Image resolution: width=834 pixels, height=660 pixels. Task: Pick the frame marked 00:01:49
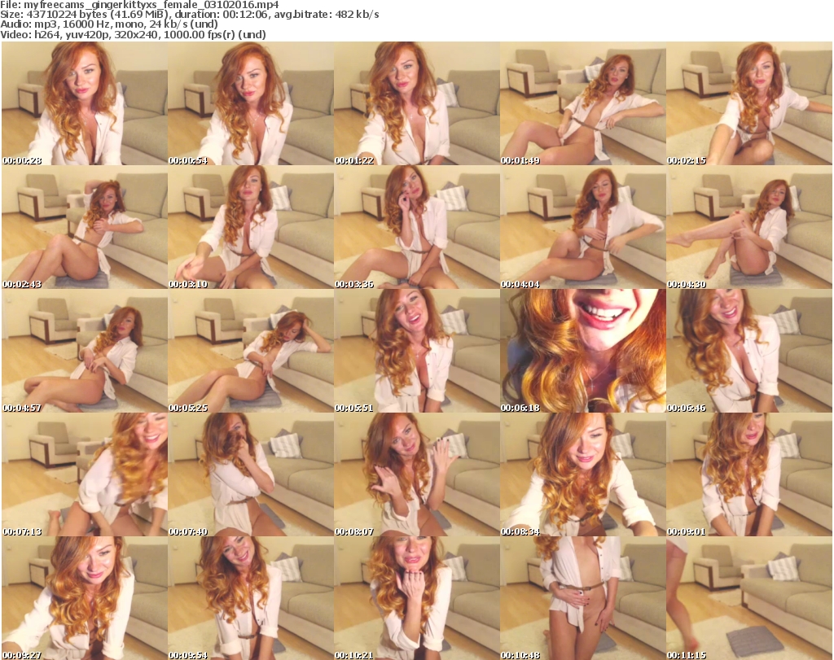[x=583, y=103]
